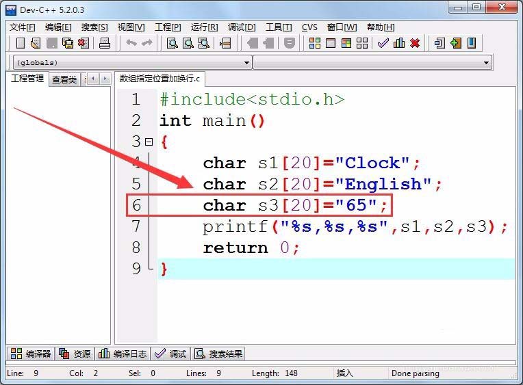
Task: Click the s3[20]="65" code line
Action: pyautogui.click(x=296, y=205)
